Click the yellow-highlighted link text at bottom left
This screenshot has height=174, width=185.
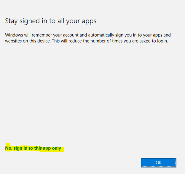click(33, 148)
